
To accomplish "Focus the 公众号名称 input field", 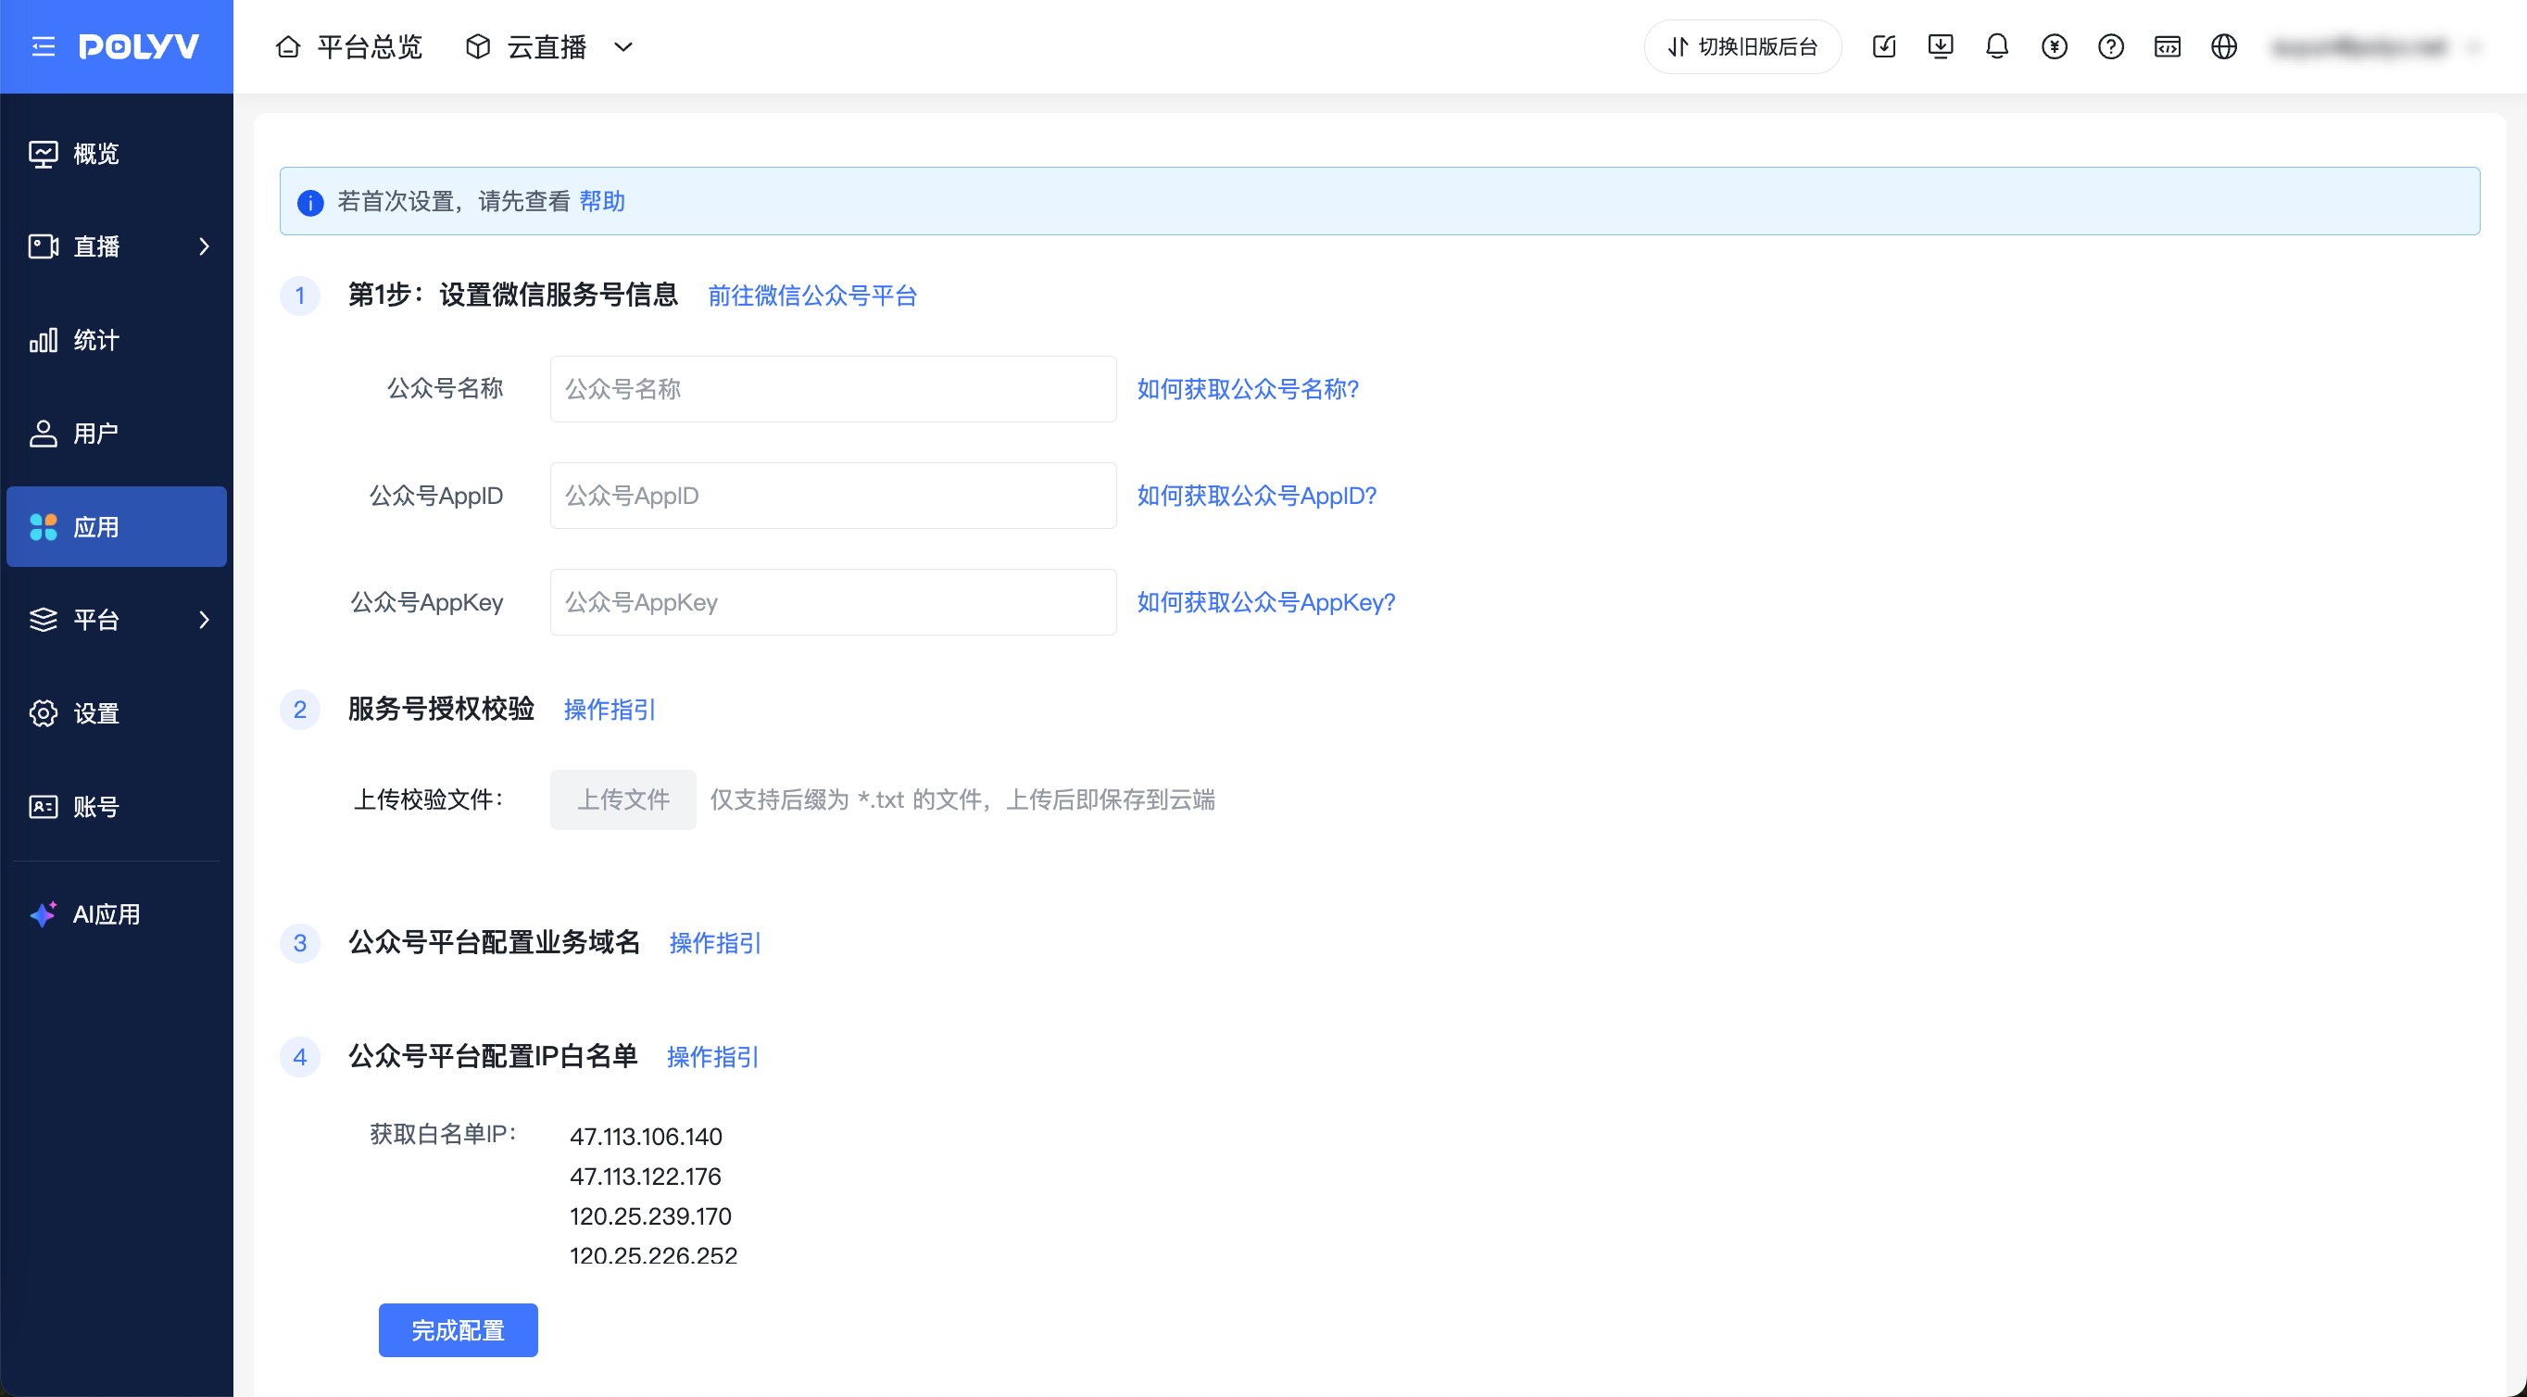I will [833, 388].
